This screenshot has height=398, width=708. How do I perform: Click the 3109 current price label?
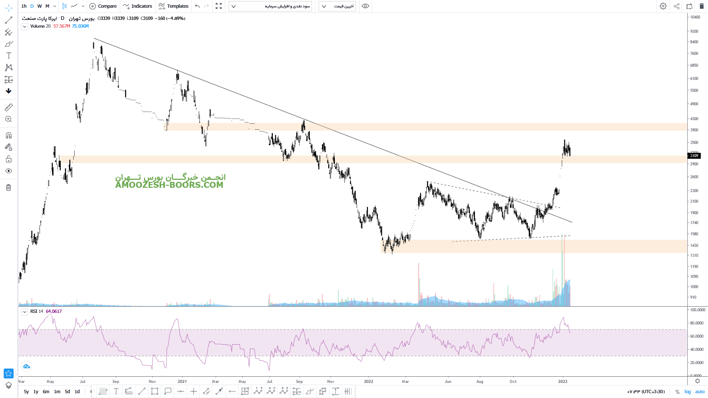(x=694, y=156)
